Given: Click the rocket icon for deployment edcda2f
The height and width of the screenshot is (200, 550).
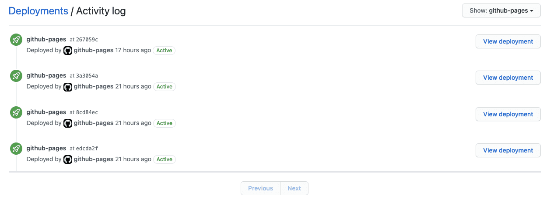Looking at the screenshot, I should (x=16, y=149).
